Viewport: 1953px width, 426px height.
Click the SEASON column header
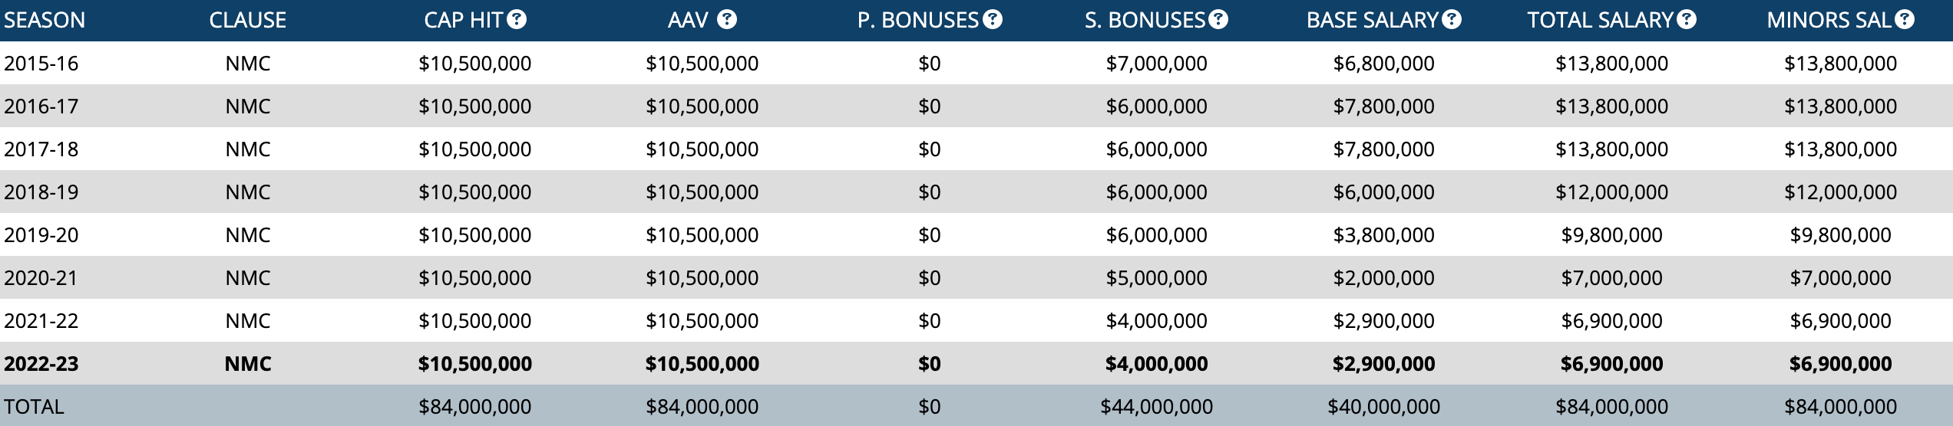click(45, 20)
